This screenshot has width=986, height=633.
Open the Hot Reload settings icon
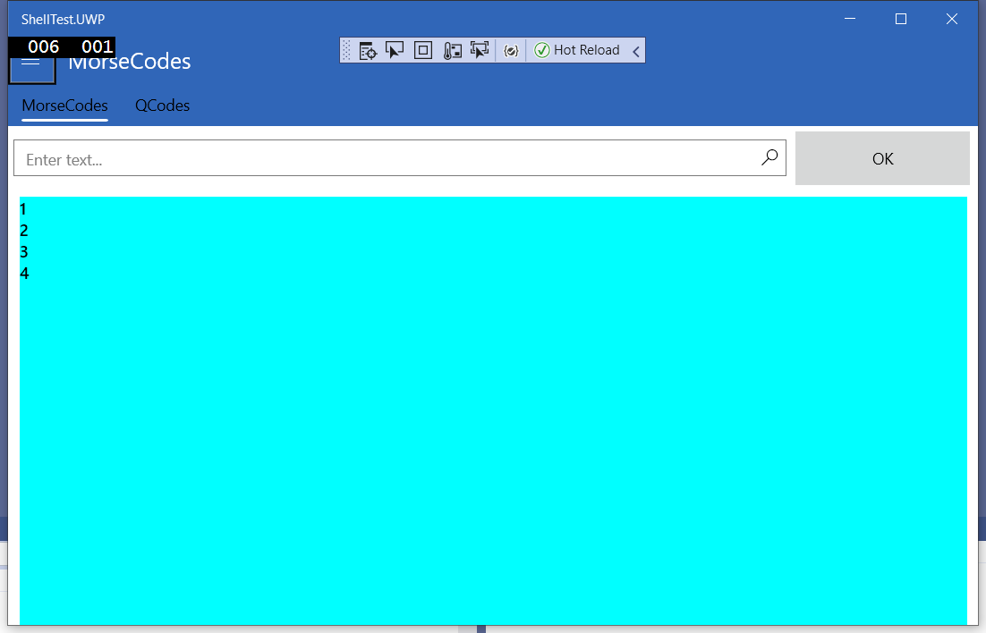(x=511, y=50)
